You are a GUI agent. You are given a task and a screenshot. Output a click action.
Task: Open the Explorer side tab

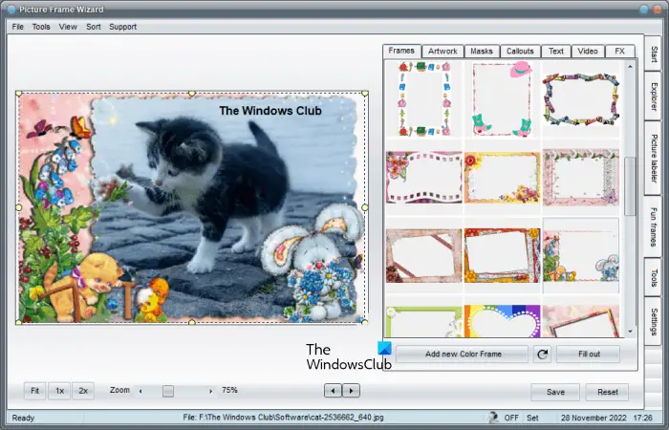(x=653, y=97)
